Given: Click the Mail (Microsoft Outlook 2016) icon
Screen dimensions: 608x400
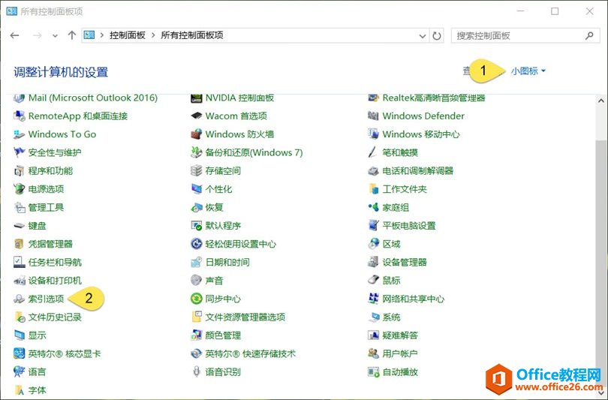Looking at the screenshot, I should point(19,98).
